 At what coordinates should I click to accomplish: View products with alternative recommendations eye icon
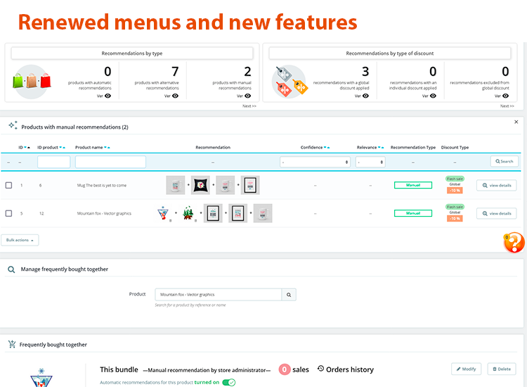(x=175, y=96)
